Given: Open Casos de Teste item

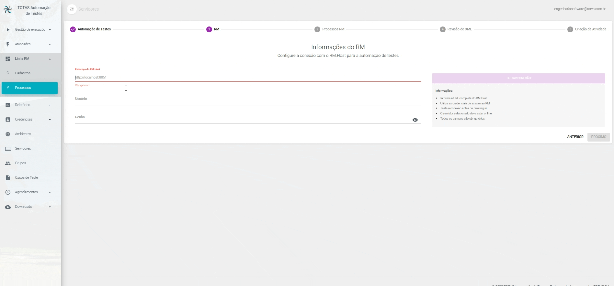Looking at the screenshot, I should (29, 178).
